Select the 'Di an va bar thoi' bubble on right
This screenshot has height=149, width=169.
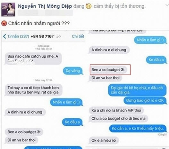pyautogui.click(x=106, y=78)
